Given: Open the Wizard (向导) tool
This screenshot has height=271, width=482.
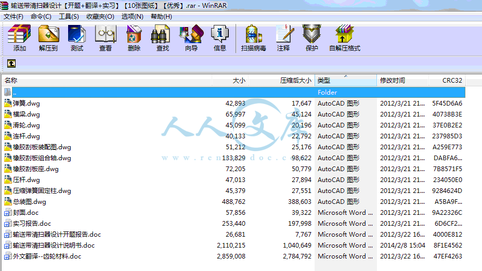Looking at the screenshot, I should click(x=191, y=34).
